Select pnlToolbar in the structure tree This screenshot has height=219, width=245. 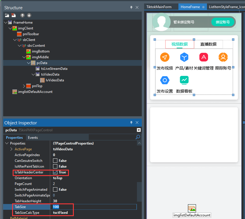31,34
